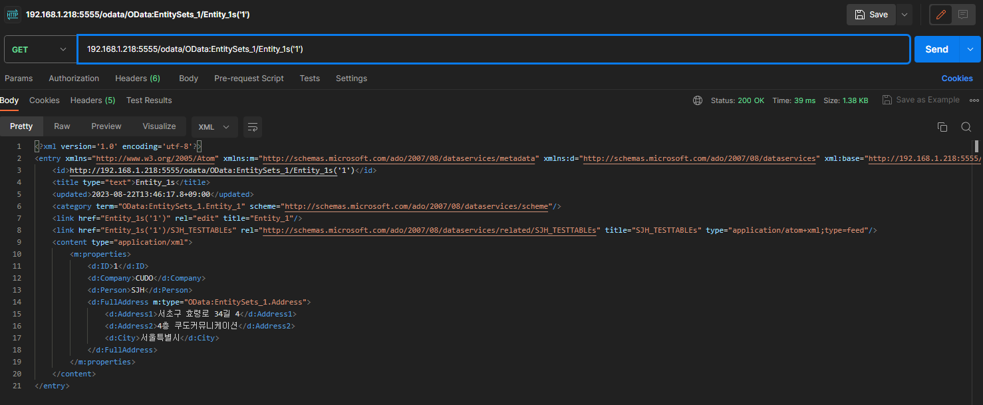Copy response body with copy icon
The width and height of the screenshot is (983, 405).
(x=942, y=127)
